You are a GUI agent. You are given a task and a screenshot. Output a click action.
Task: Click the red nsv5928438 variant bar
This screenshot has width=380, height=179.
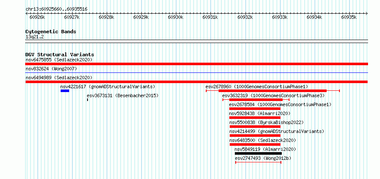(x=255, y=118)
